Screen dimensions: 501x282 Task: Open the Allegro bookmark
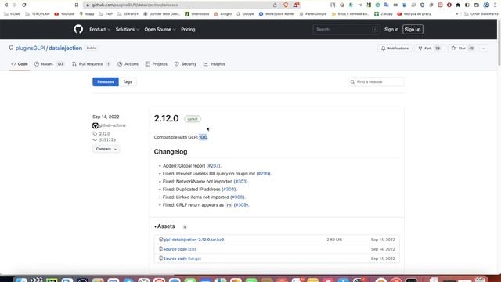(223, 14)
